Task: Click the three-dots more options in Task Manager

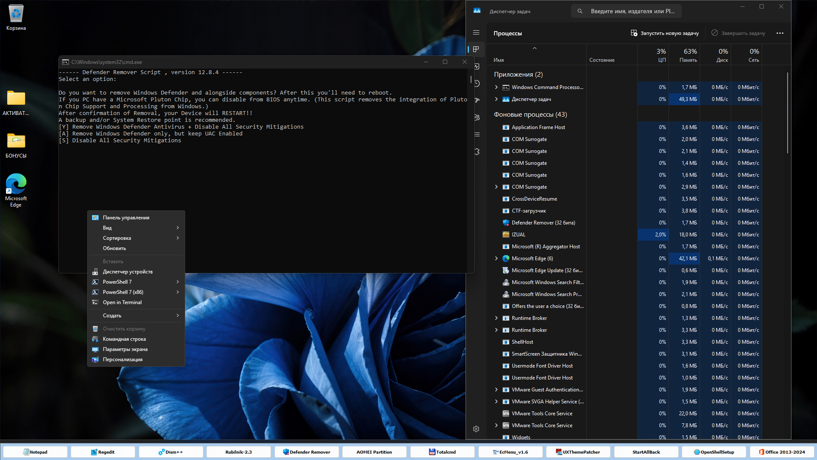Action: 780,33
